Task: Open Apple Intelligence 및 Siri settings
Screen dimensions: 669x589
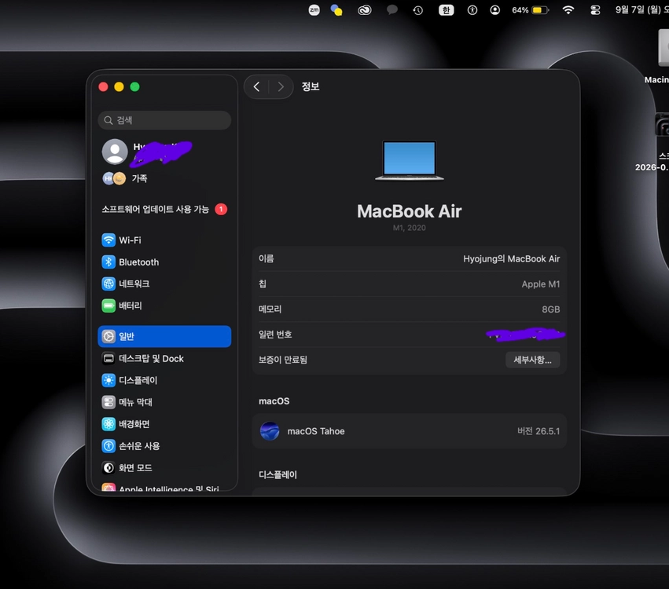Action: [x=164, y=488]
